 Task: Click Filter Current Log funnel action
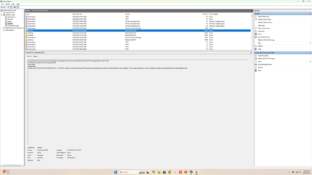[x=264, y=28]
